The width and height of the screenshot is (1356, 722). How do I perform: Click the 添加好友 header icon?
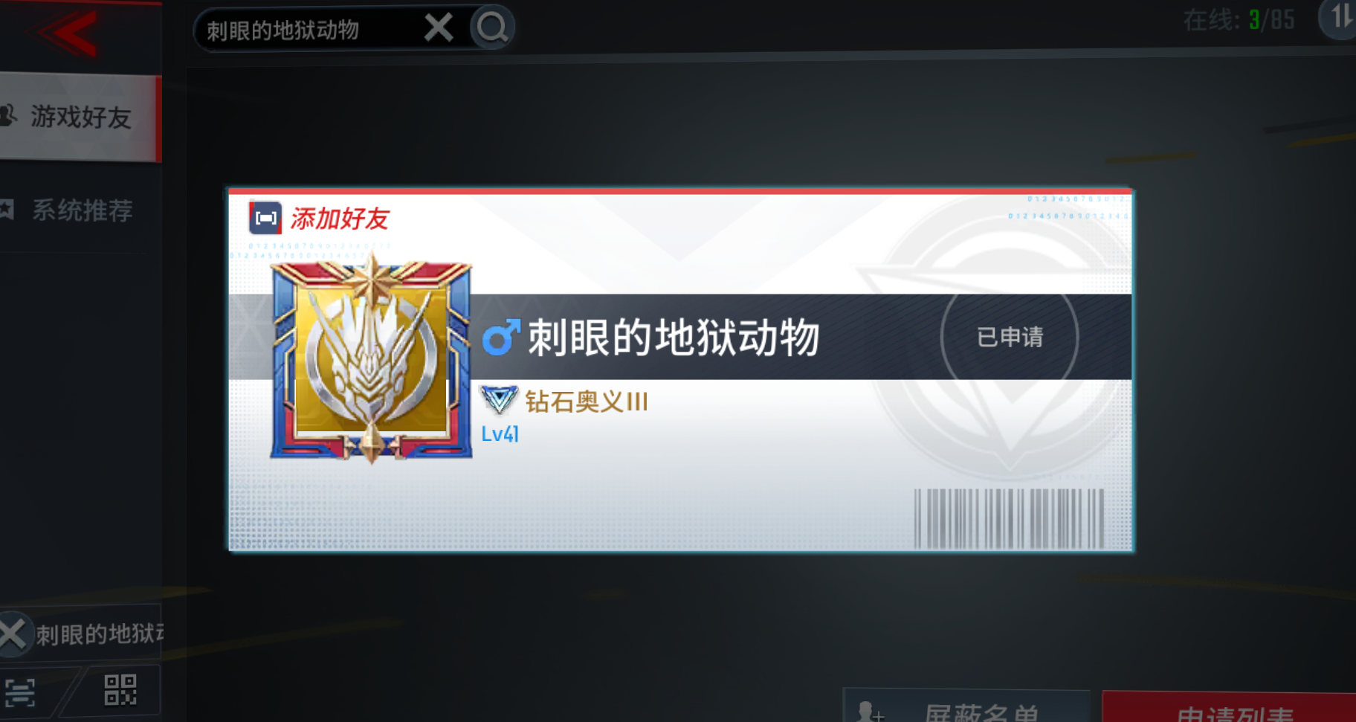click(x=265, y=218)
